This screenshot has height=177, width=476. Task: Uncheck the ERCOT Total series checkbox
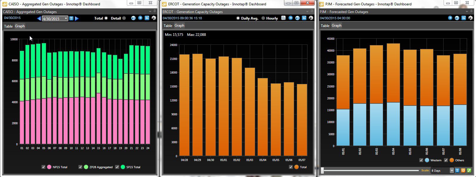(291, 167)
